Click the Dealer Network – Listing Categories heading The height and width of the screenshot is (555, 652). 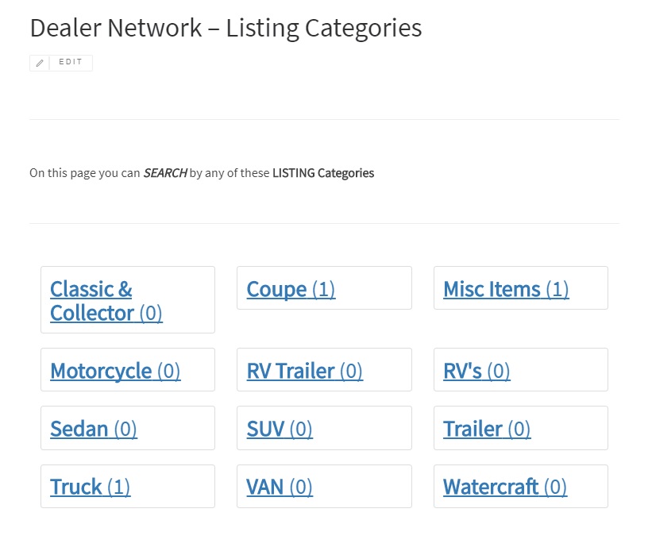click(226, 28)
